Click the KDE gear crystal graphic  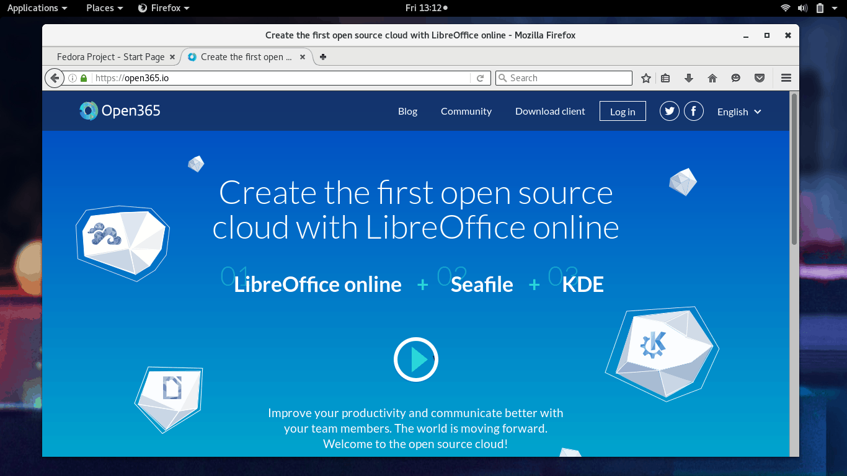(x=662, y=353)
